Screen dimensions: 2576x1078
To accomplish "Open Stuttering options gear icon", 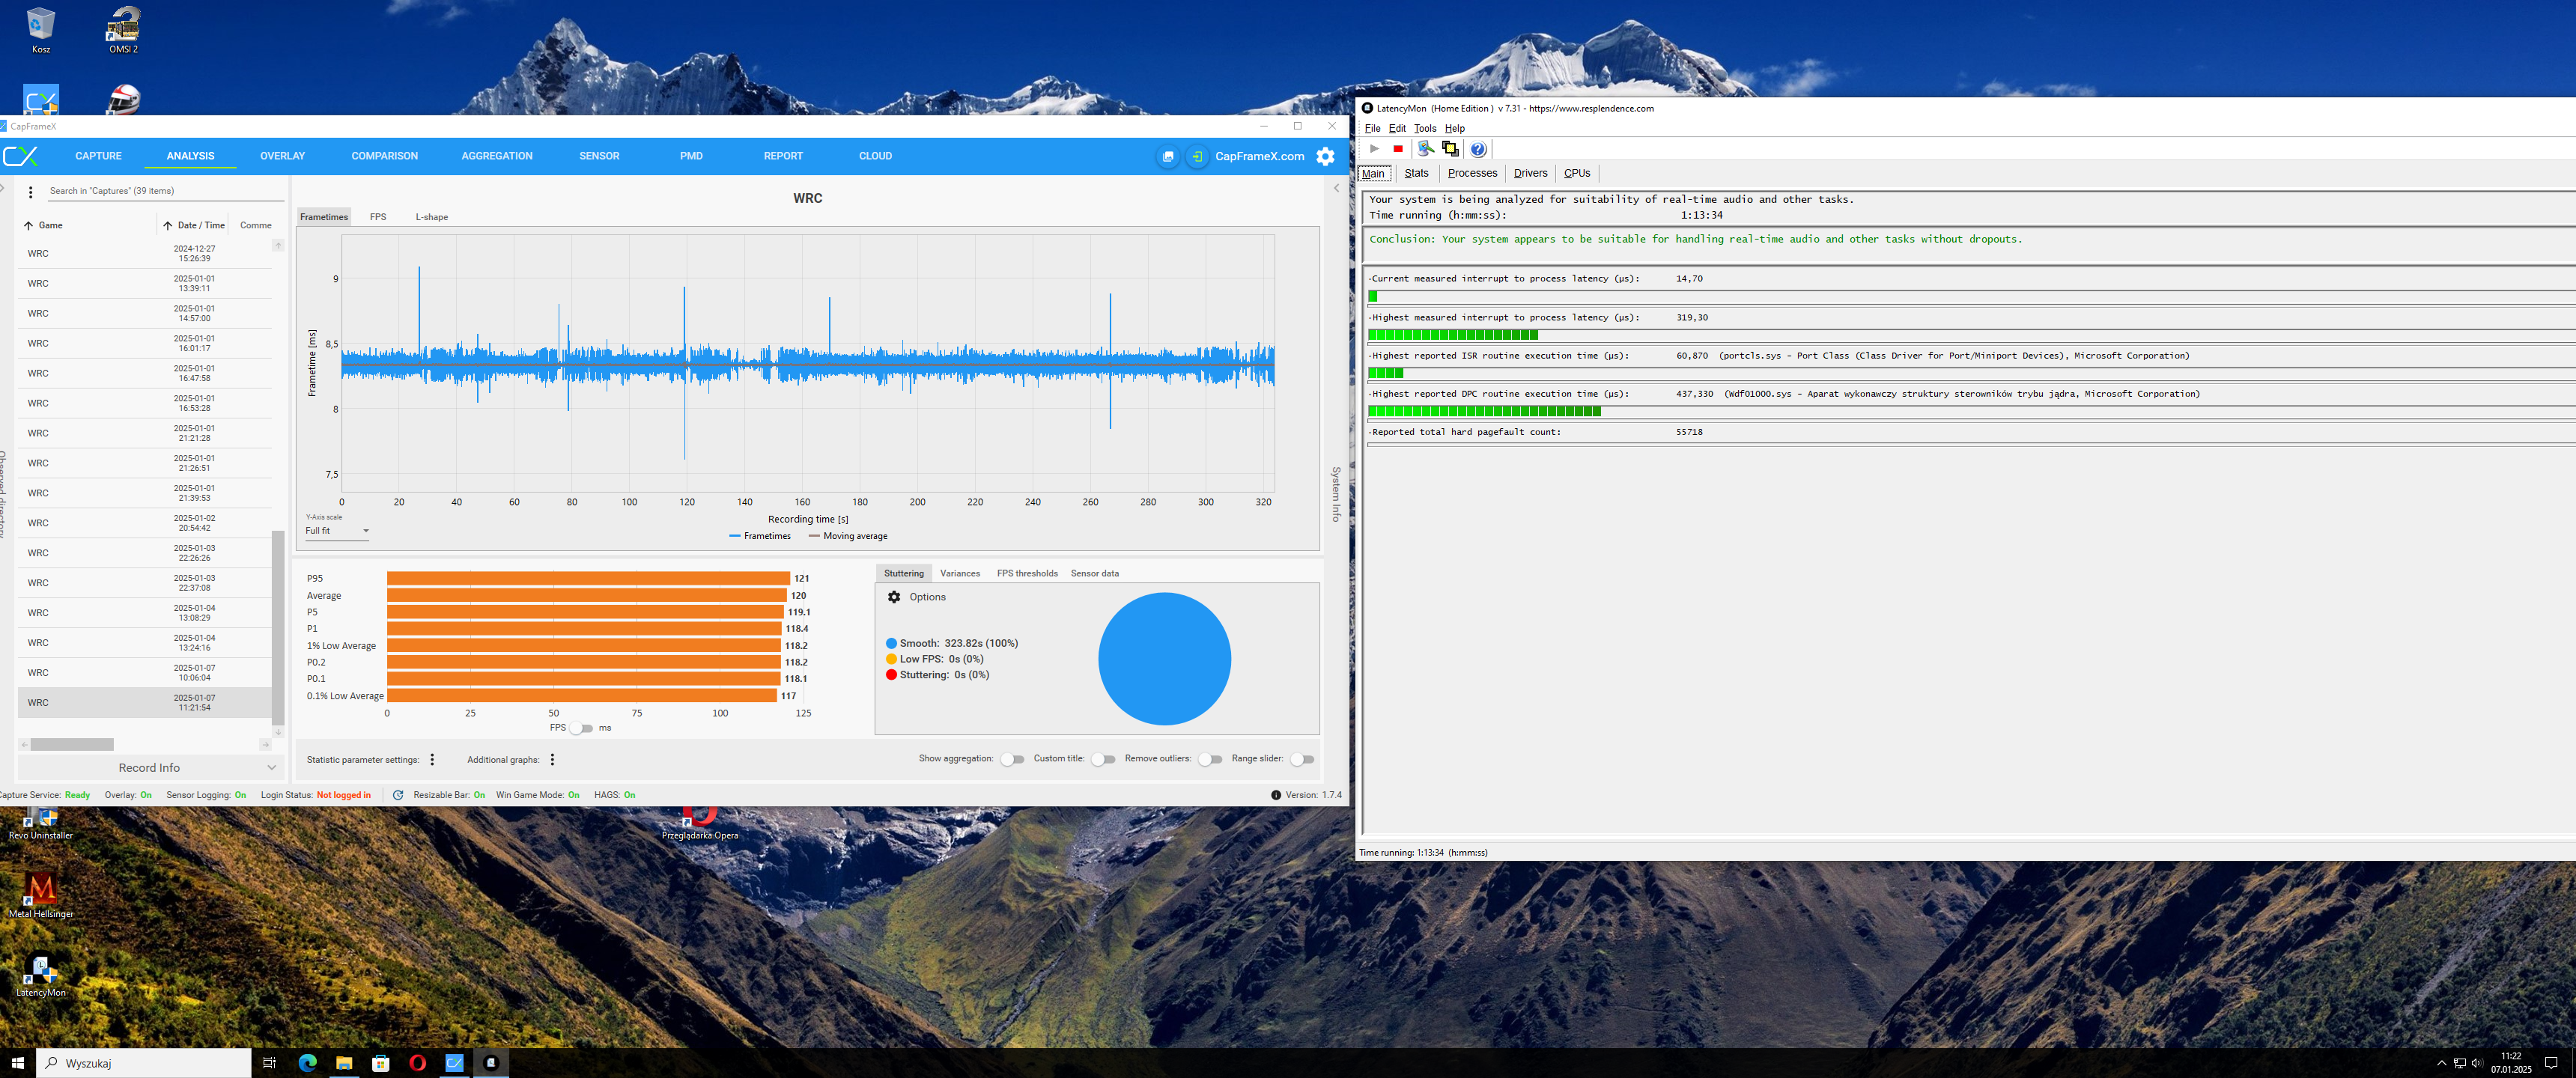I will click(894, 597).
